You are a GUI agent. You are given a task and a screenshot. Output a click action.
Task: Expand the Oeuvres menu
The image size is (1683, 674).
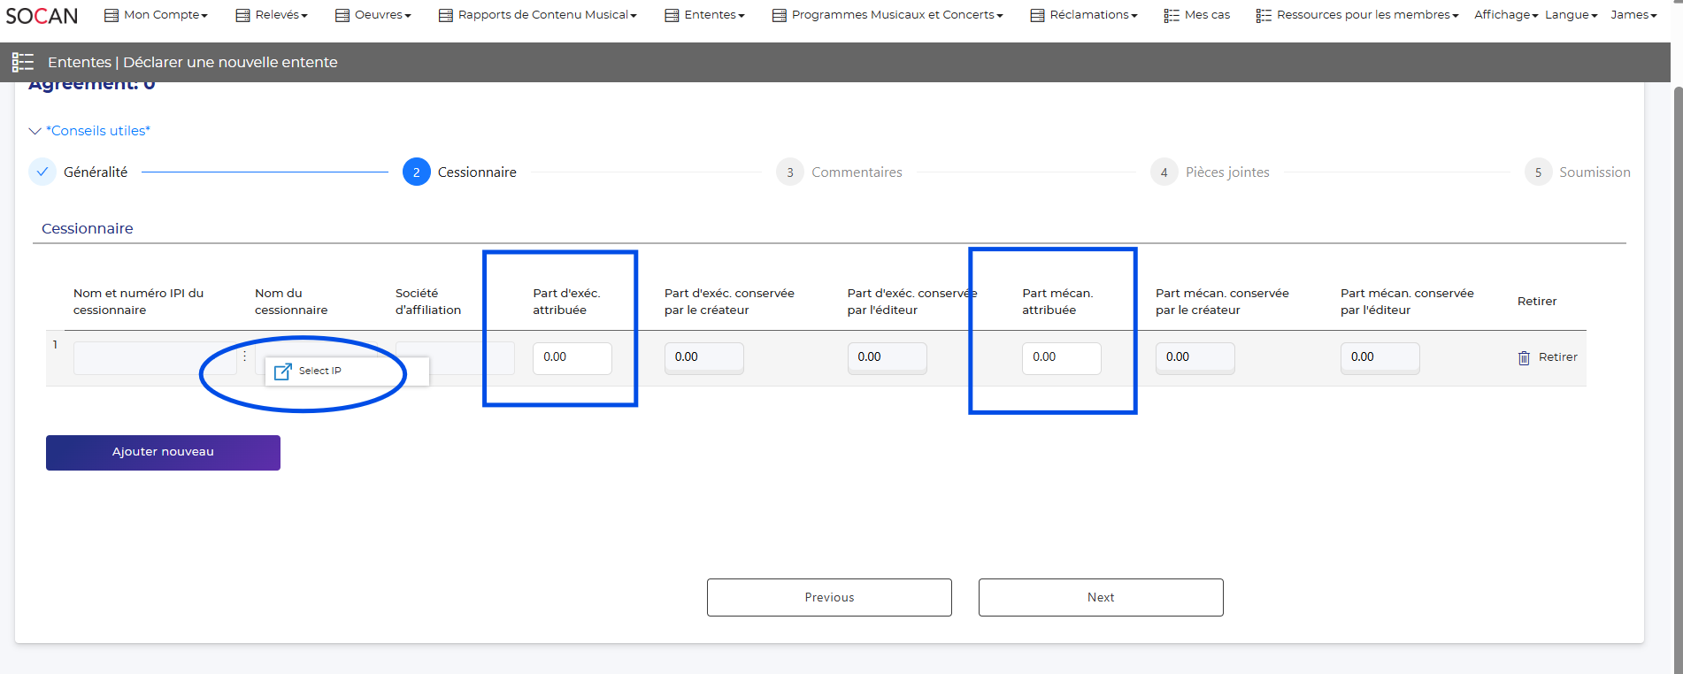pyautogui.click(x=373, y=15)
